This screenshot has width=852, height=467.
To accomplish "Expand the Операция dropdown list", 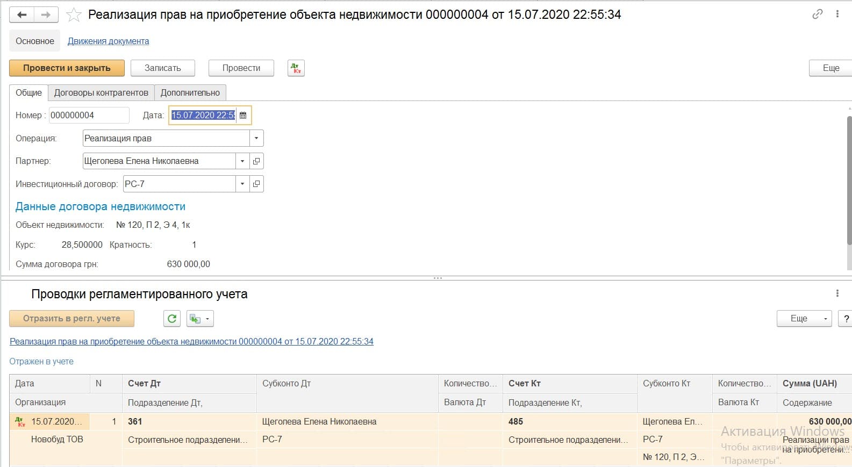I will (256, 138).
